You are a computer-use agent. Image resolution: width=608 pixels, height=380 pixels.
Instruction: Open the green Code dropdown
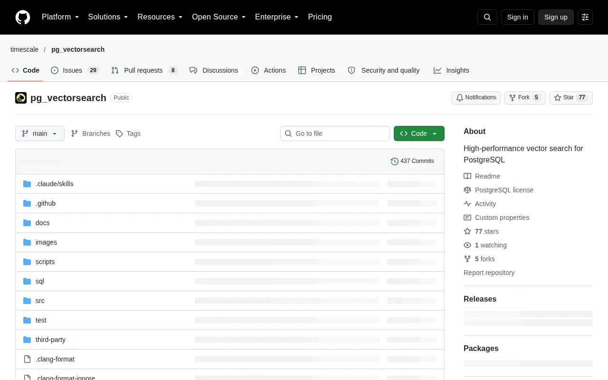(x=419, y=133)
